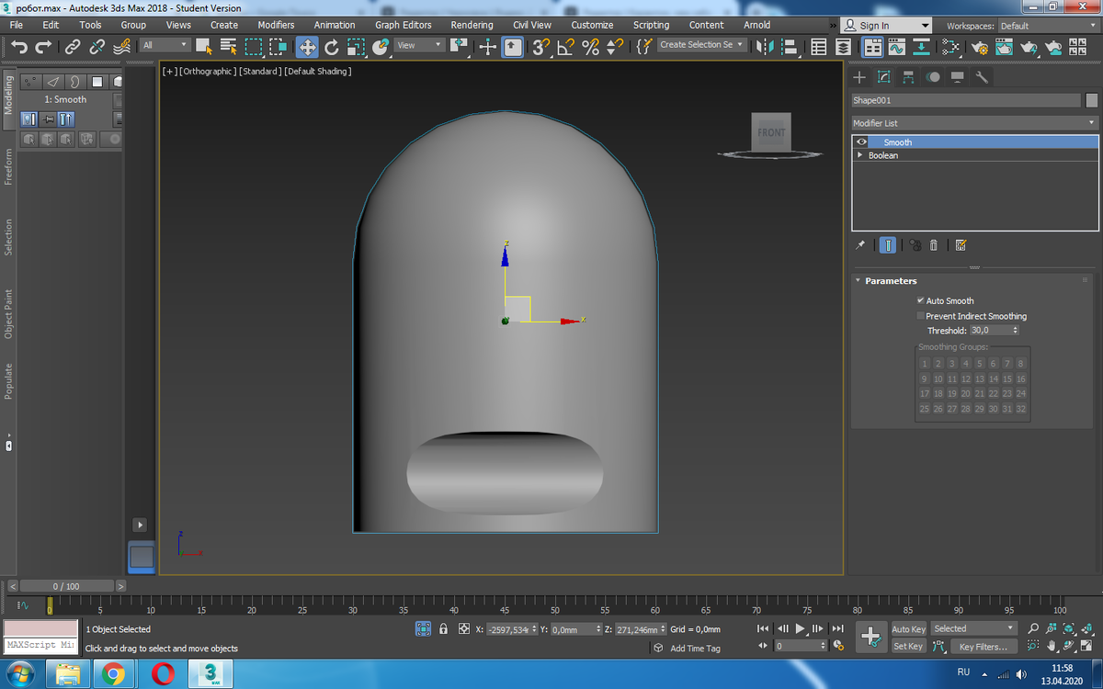The height and width of the screenshot is (689, 1103).
Task: Open the Modifier List dropdown
Action: tap(974, 123)
